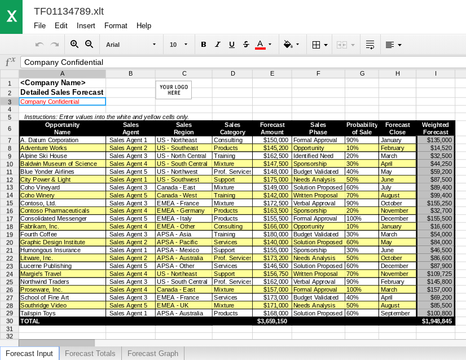Viewport: 466px width, 360px height.
Task: Select the 'US - North Central' region cell
Action: coord(184,156)
